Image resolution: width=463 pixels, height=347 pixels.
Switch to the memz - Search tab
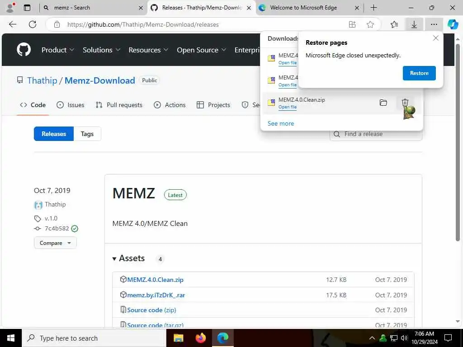pos(93,8)
